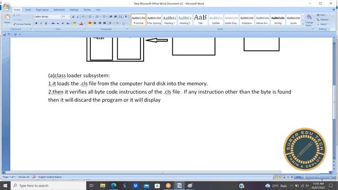Switch to the Review tab

tap(87, 9)
